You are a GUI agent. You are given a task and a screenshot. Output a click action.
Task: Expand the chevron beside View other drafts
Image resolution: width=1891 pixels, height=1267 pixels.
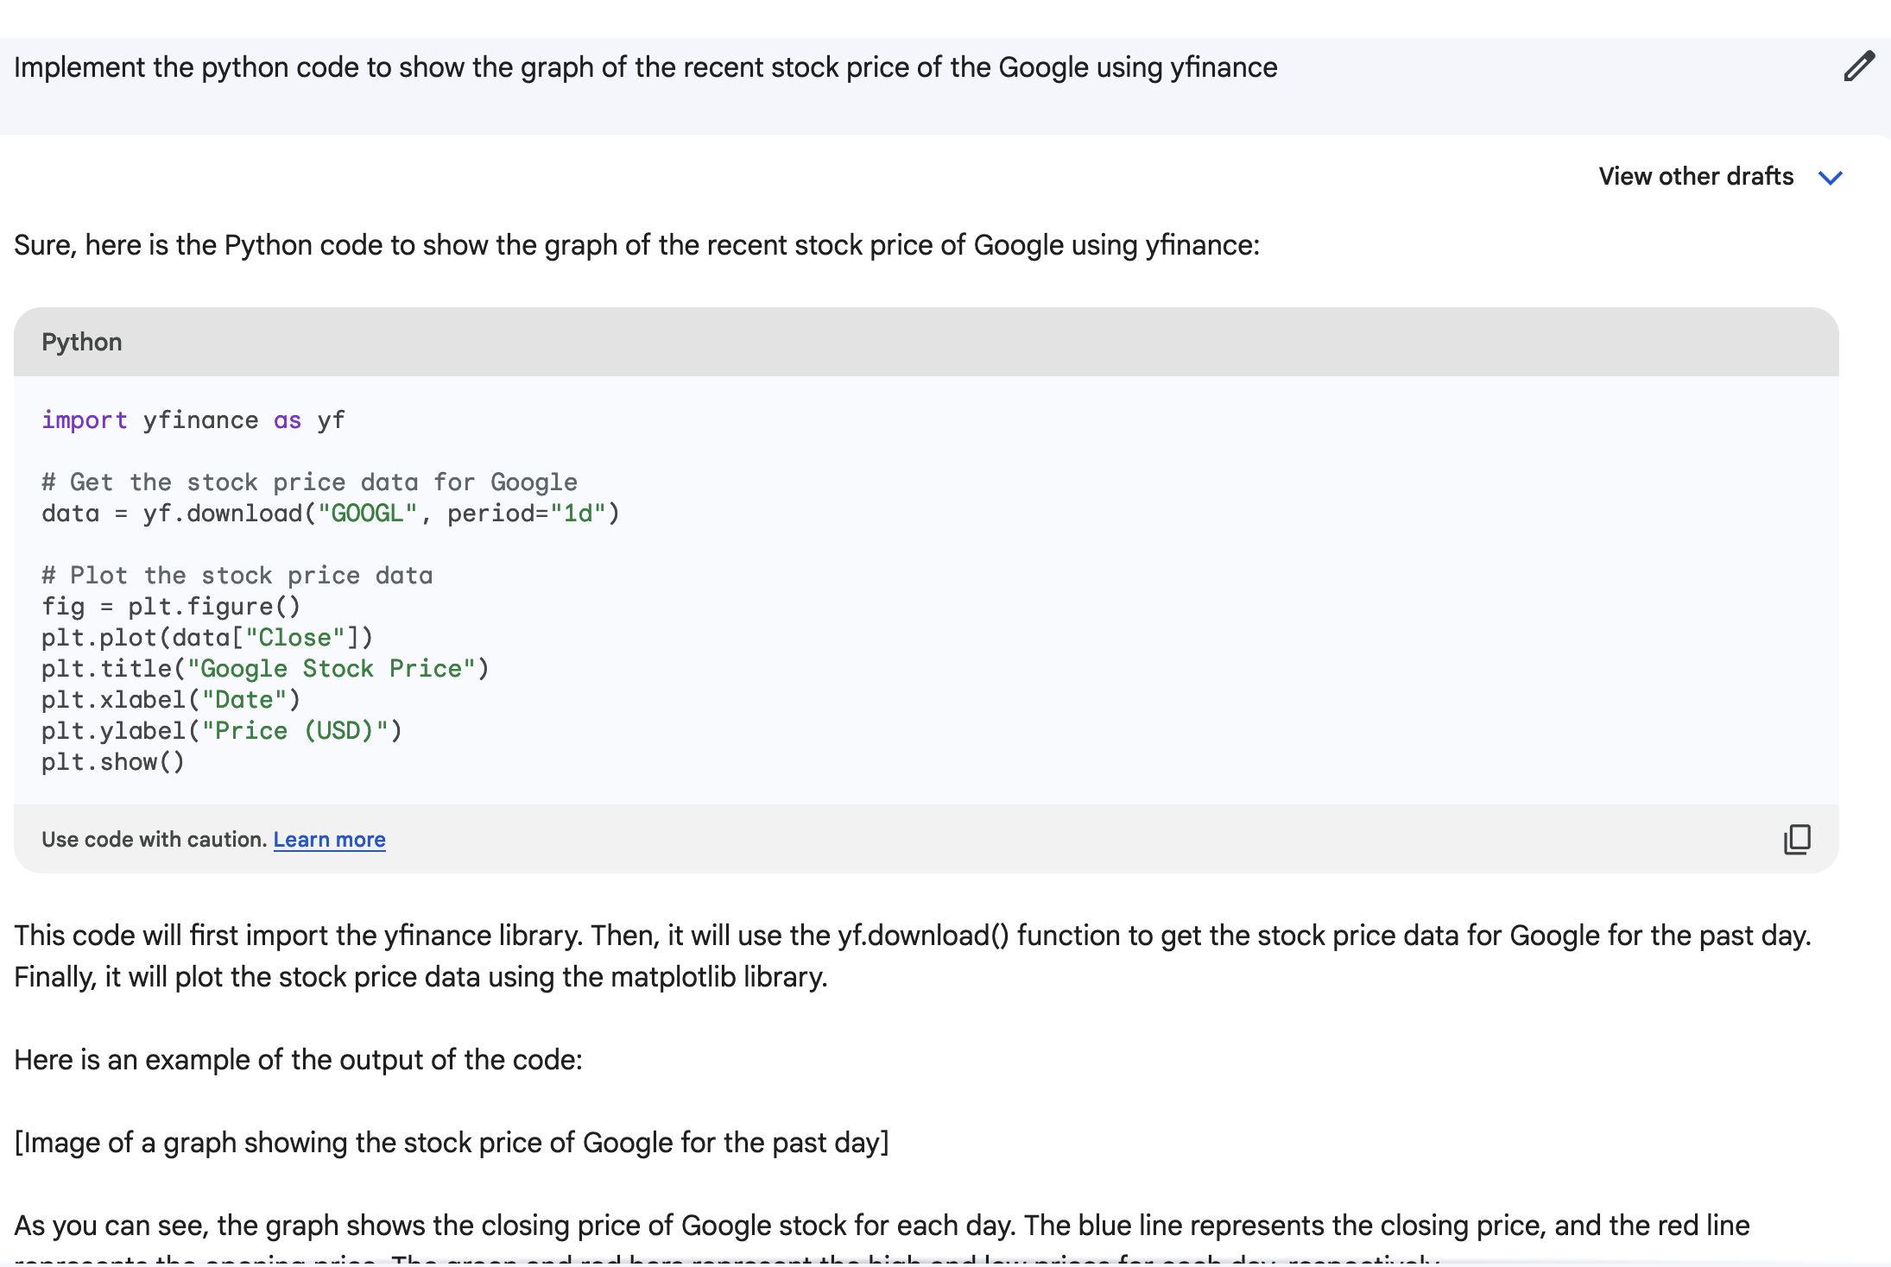click(1830, 178)
